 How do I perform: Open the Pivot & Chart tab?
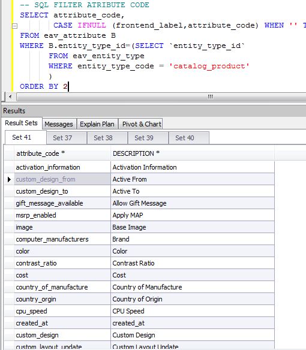[141, 124]
